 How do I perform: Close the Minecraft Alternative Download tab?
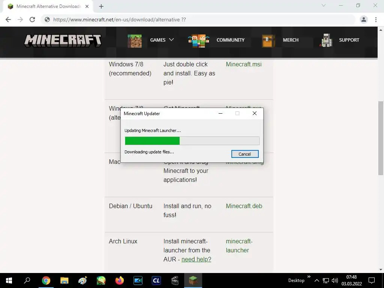tap(87, 6)
